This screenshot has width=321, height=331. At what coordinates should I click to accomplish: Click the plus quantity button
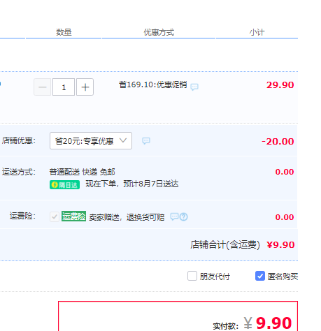coord(85,87)
